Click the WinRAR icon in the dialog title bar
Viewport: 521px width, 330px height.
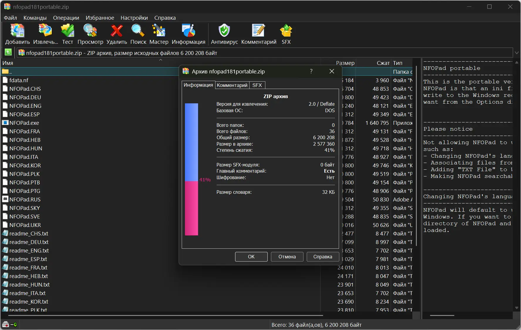pyautogui.click(x=186, y=71)
